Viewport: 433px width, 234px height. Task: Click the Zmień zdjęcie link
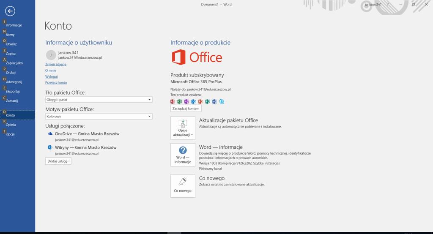click(x=56, y=64)
